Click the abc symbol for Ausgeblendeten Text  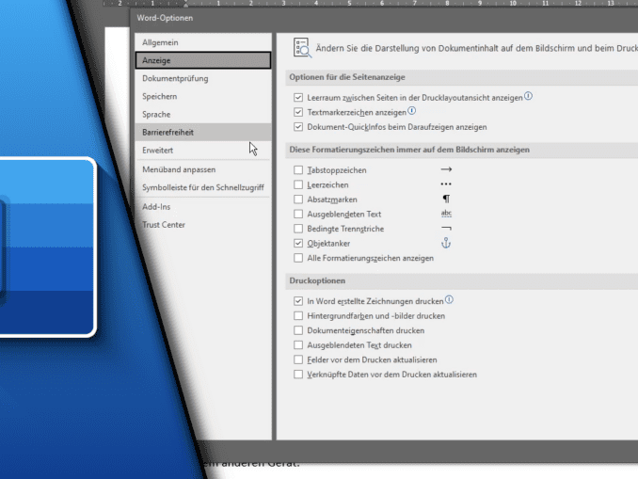coord(446,214)
